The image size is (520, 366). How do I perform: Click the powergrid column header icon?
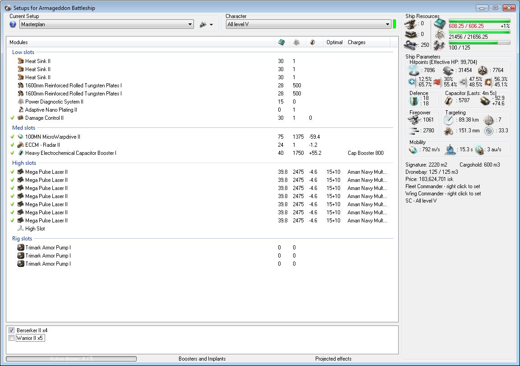[x=296, y=42]
